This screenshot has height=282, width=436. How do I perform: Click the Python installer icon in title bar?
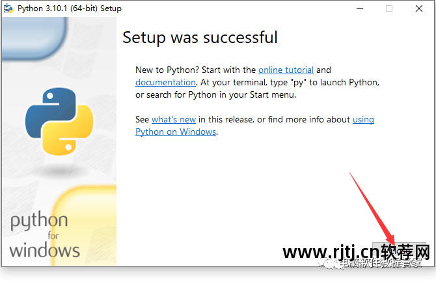tap(8, 8)
